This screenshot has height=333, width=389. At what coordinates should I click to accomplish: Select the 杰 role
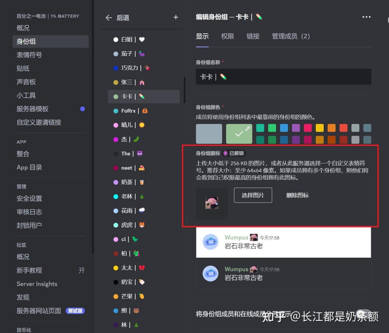point(144,139)
